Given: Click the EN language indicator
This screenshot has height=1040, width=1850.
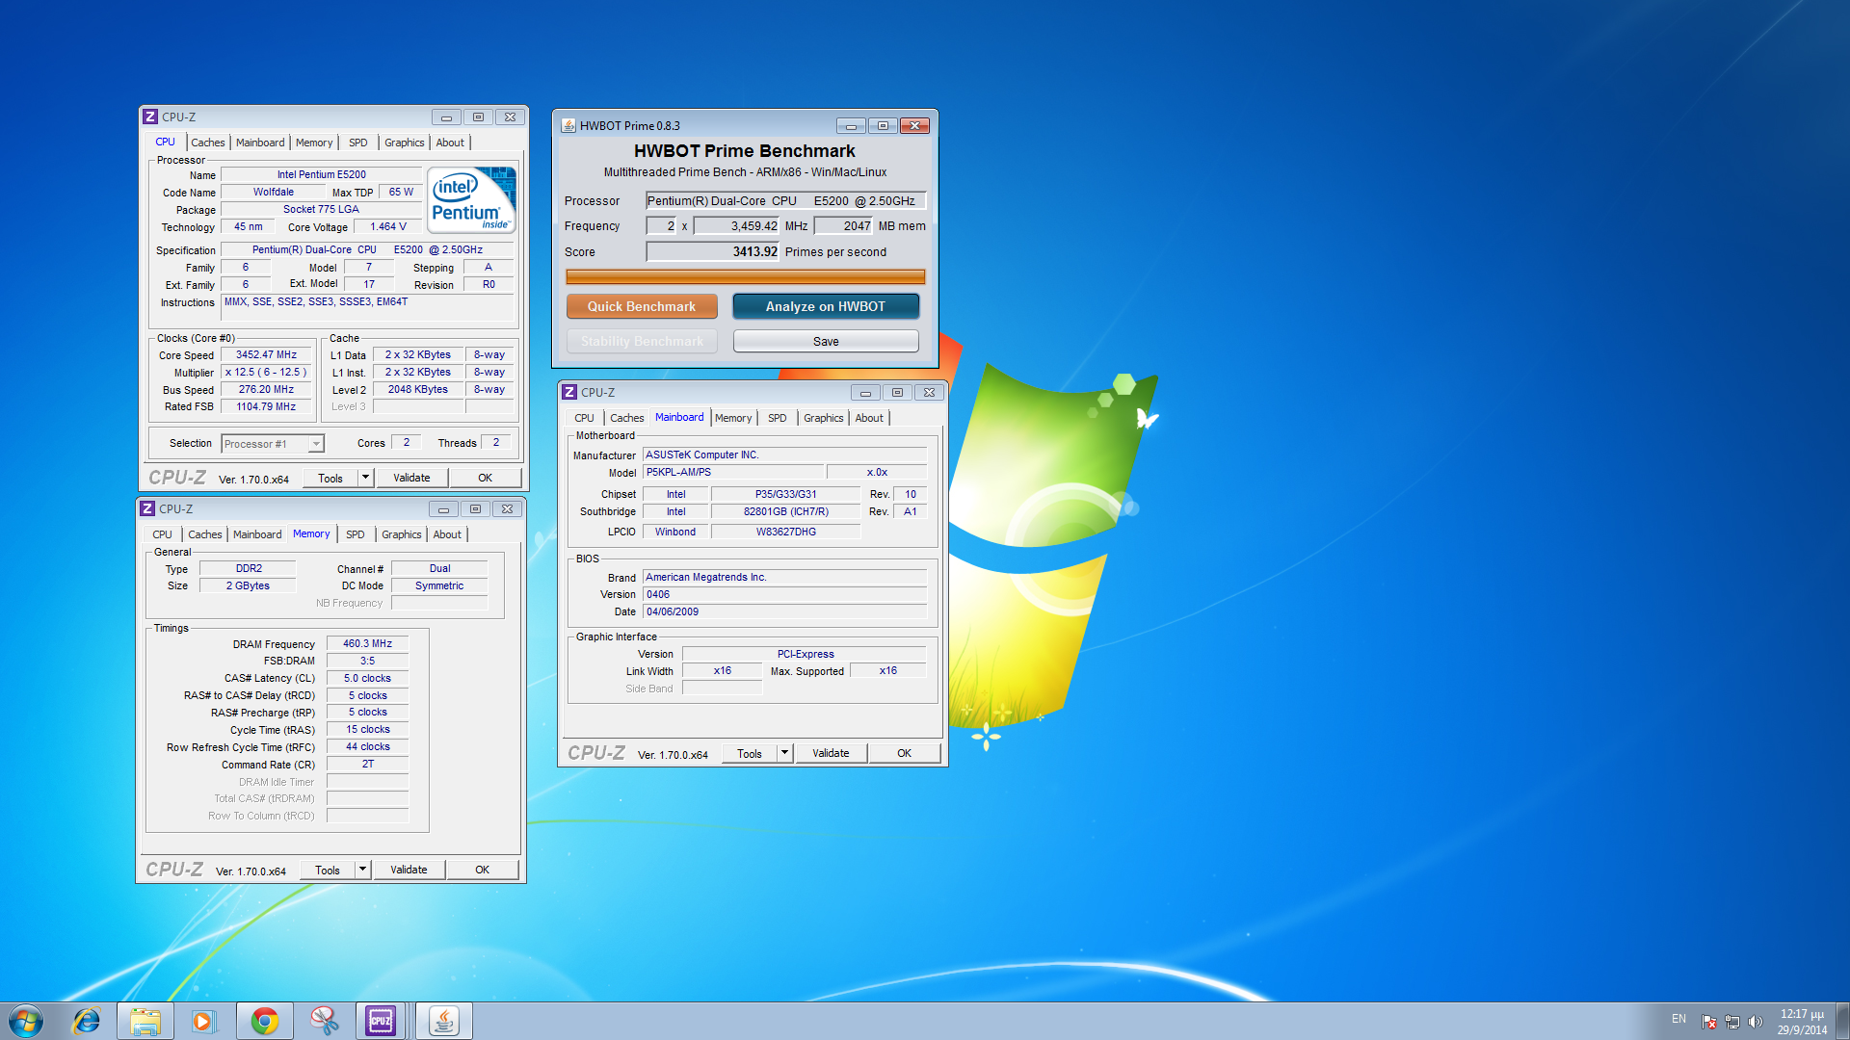Looking at the screenshot, I should pos(1678,1019).
